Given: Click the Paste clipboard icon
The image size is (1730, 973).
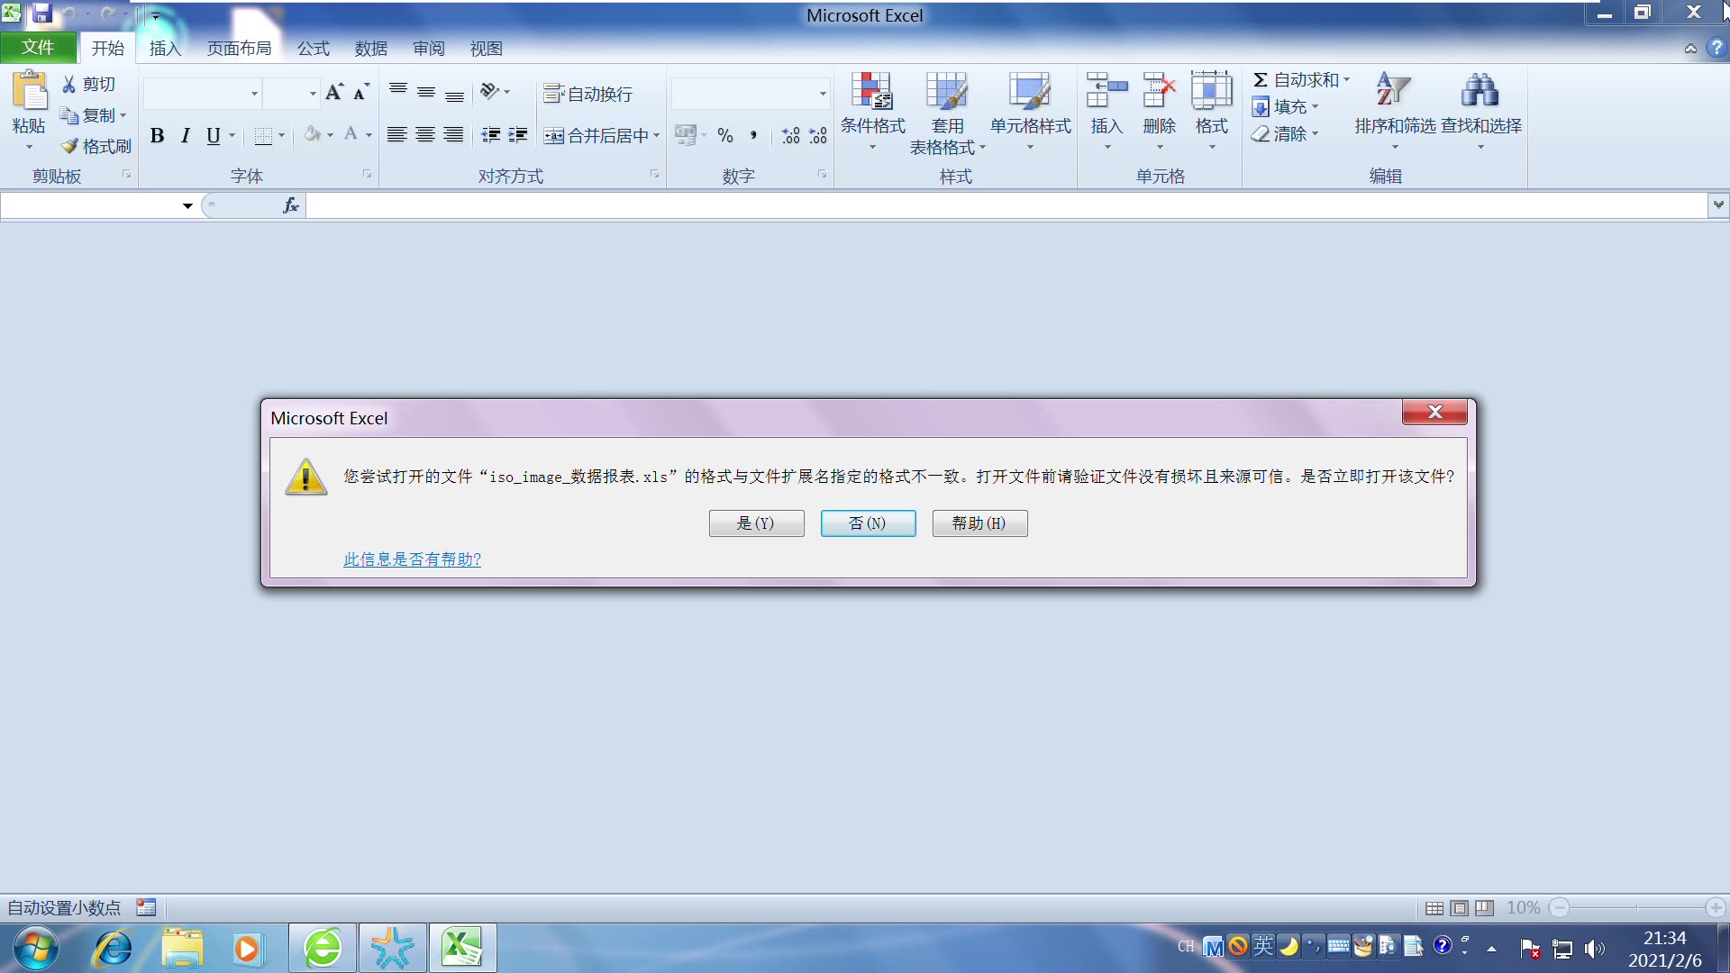Looking at the screenshot, I should tap(29, 91).
